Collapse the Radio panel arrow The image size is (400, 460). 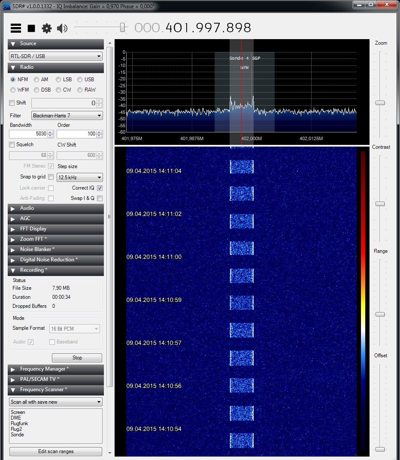click(x=13, y=67)
